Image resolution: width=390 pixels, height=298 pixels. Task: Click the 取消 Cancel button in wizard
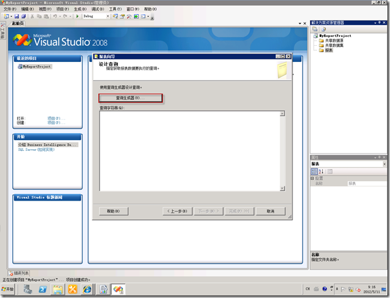(271, 212)
